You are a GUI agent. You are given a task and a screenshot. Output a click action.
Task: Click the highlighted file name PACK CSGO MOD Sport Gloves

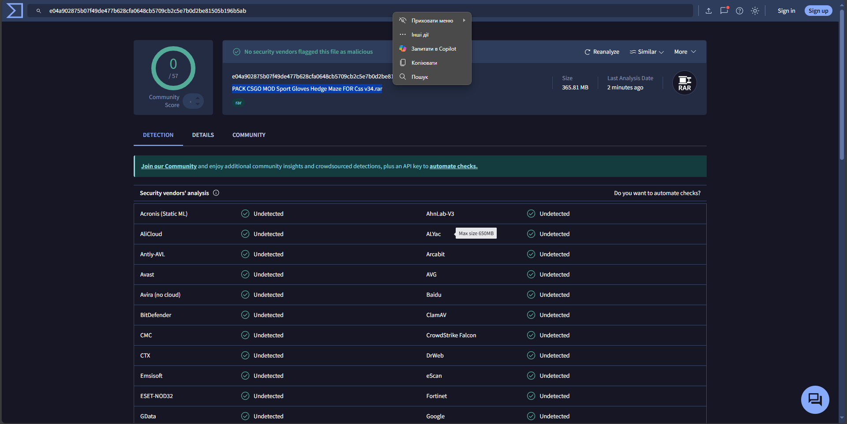pos(307,89)
